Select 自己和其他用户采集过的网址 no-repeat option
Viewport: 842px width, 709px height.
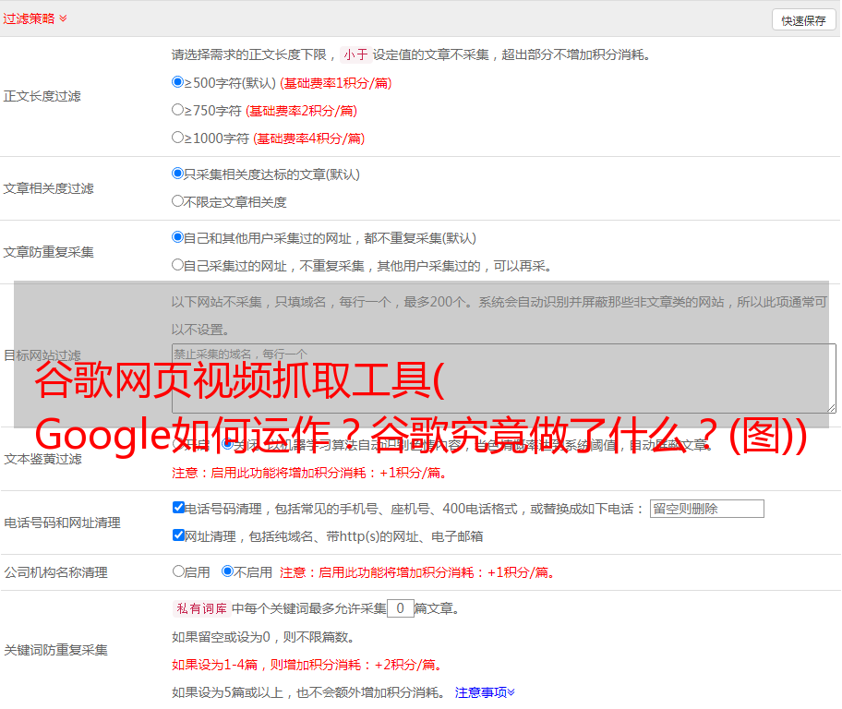pyautogui.click(x=178, y=237)
